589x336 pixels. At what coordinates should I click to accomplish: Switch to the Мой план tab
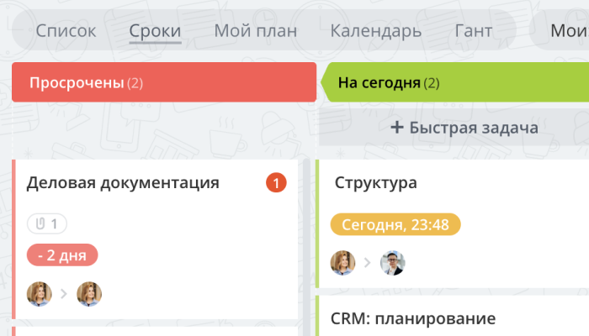256,32
